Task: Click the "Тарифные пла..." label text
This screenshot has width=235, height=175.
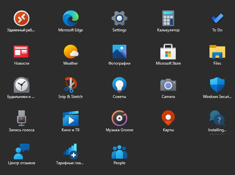Action: point(70,163)
